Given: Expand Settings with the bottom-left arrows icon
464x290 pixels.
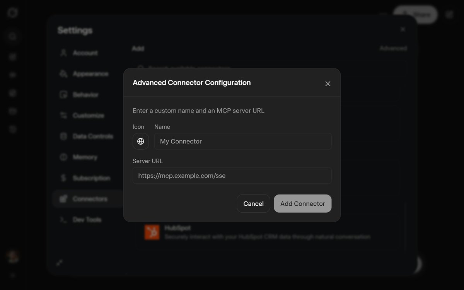Looking at the screenshot, I should click(59, 263).
